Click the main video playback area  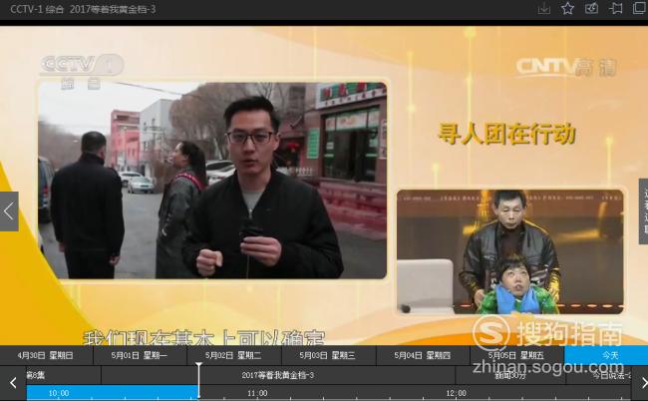pos(324,186)
